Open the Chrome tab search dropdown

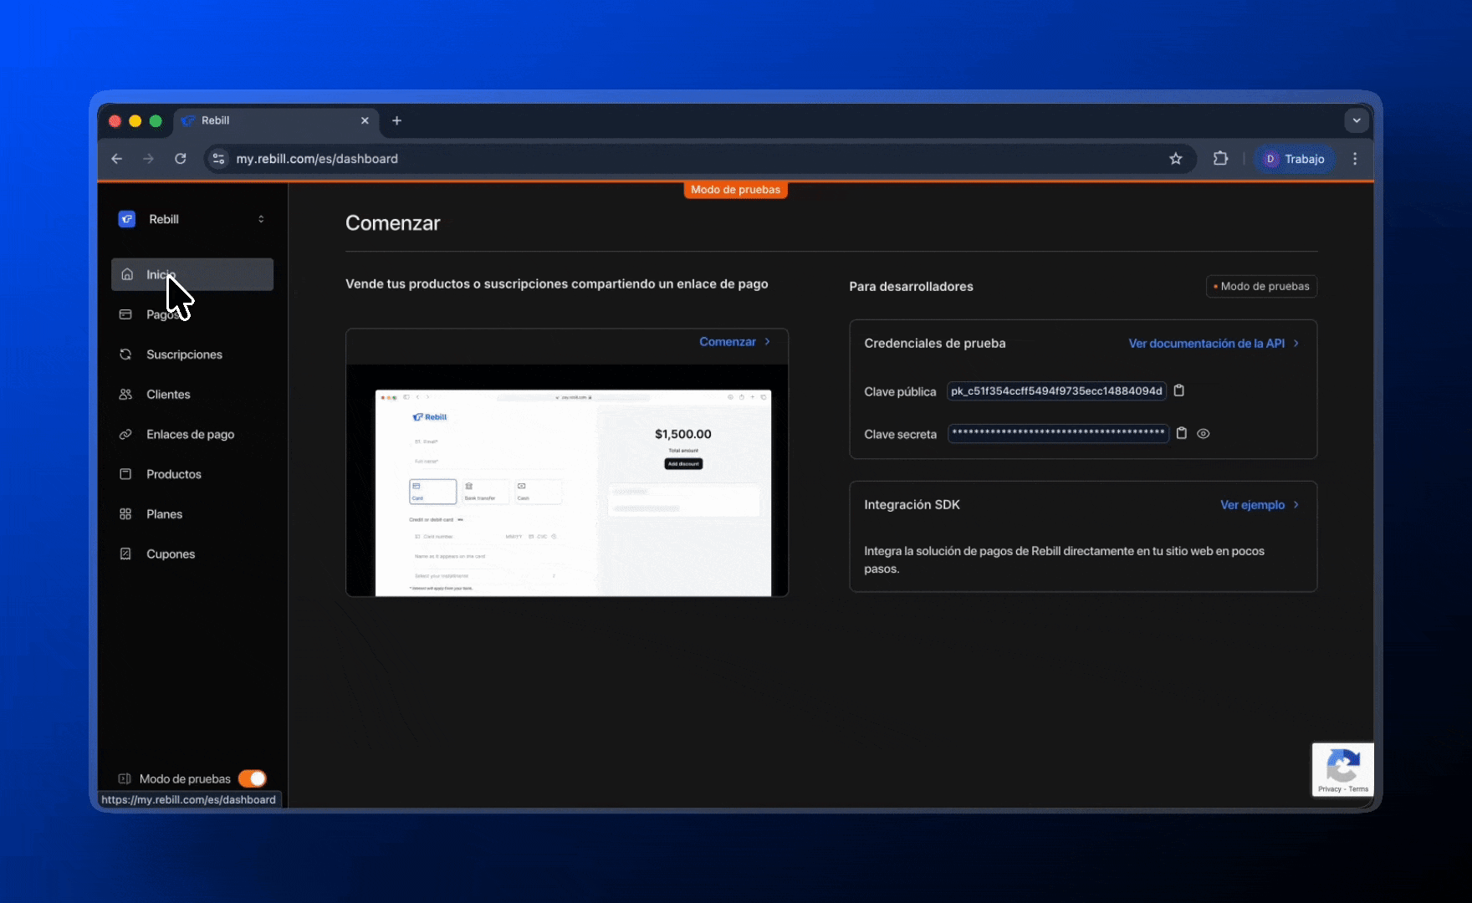click(1356, 120)
